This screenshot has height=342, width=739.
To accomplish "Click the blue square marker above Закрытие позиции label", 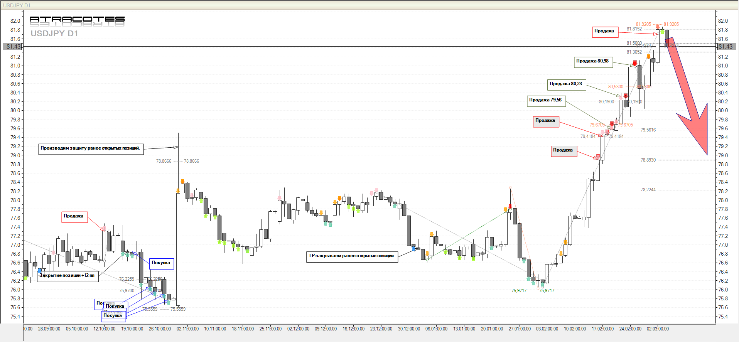I will (39, 271).
